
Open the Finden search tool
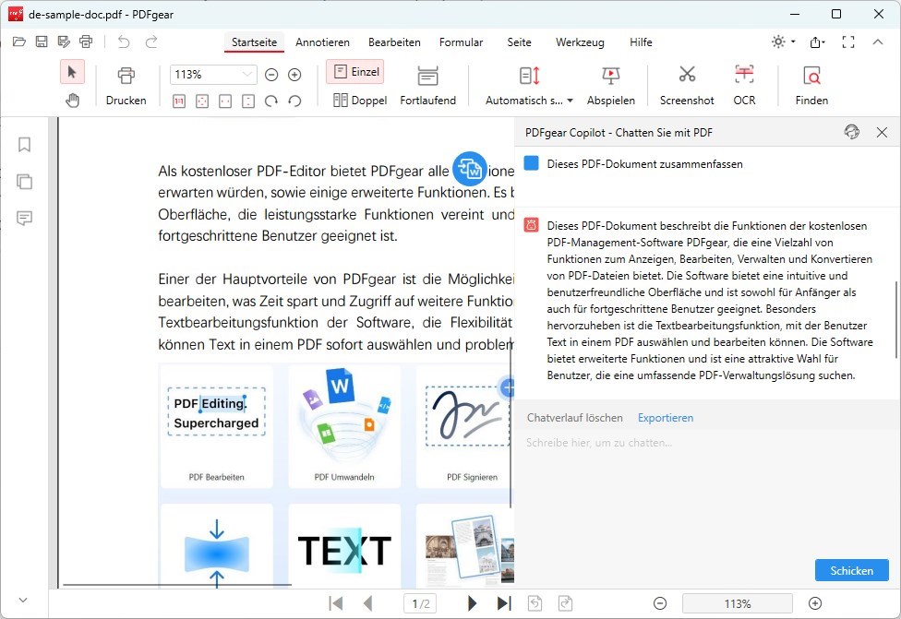tap(811, 85)
